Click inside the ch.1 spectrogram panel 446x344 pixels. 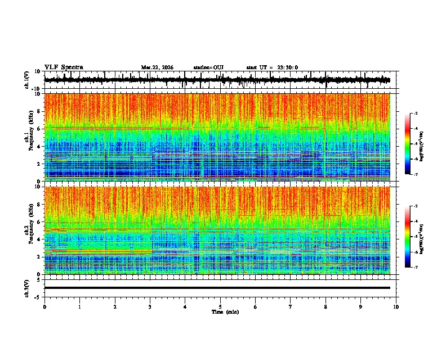point(217,137)
